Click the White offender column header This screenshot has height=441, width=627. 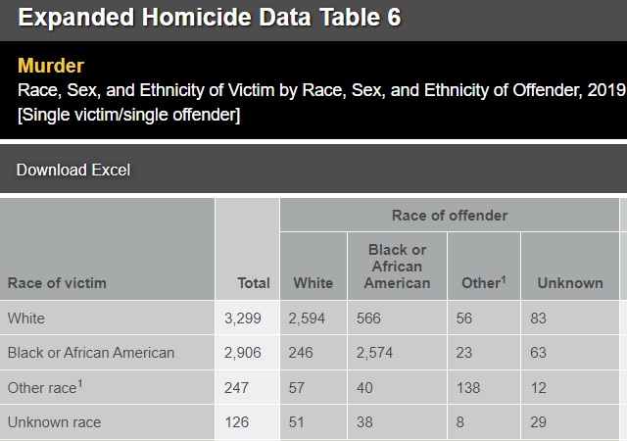[x=313, y=283]
